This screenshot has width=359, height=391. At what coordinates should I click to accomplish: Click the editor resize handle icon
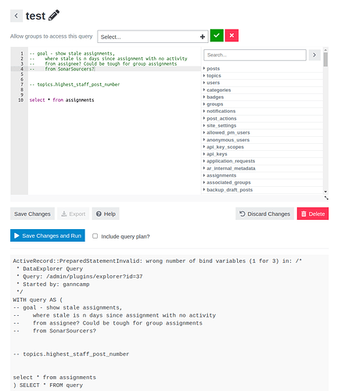click(x=326, y=198)
